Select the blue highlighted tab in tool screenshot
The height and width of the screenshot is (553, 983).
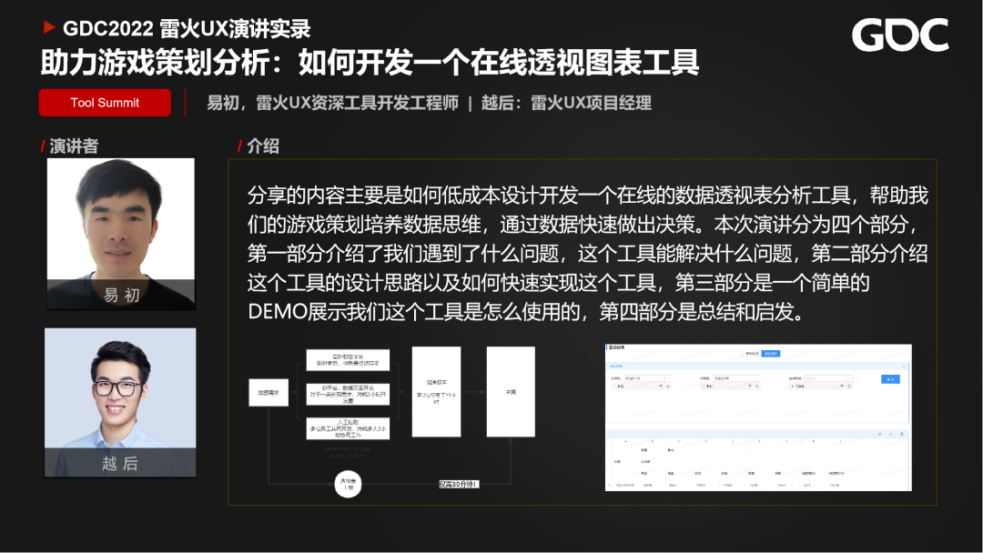click(x=771, y=354)
